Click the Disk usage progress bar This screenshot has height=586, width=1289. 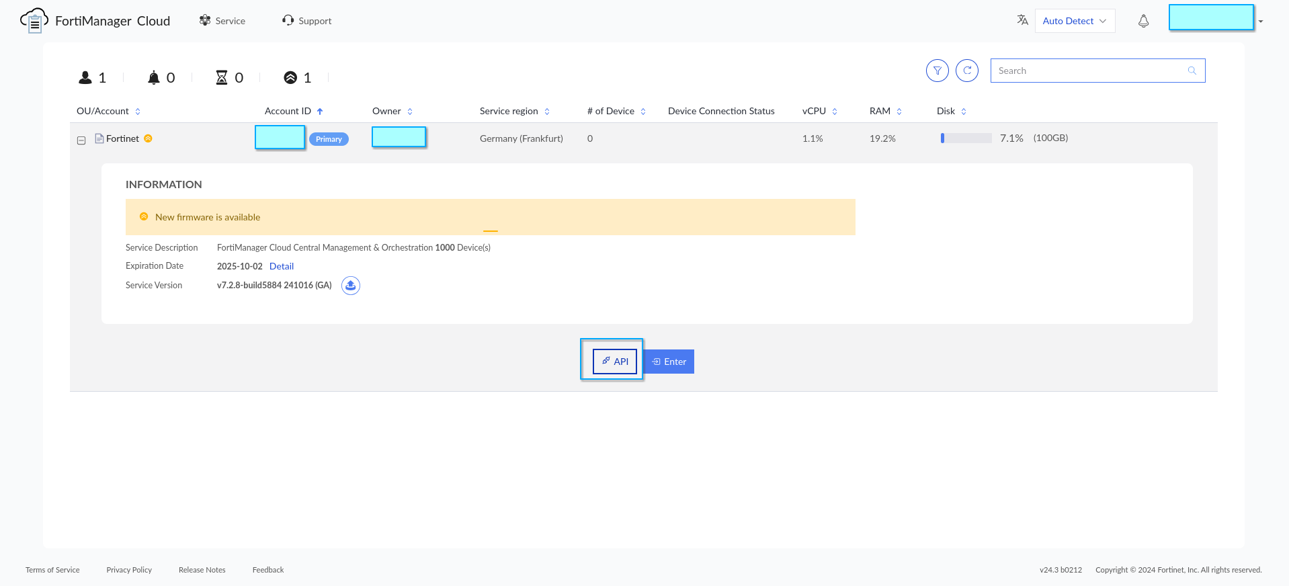click(x=966, y=138)
